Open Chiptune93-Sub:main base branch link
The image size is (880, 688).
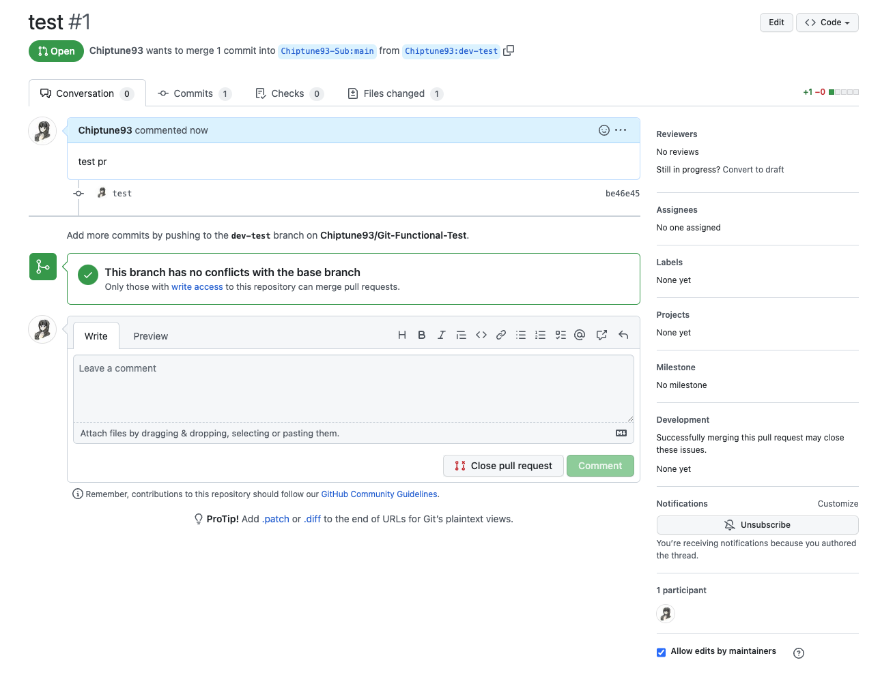(328, 51)
